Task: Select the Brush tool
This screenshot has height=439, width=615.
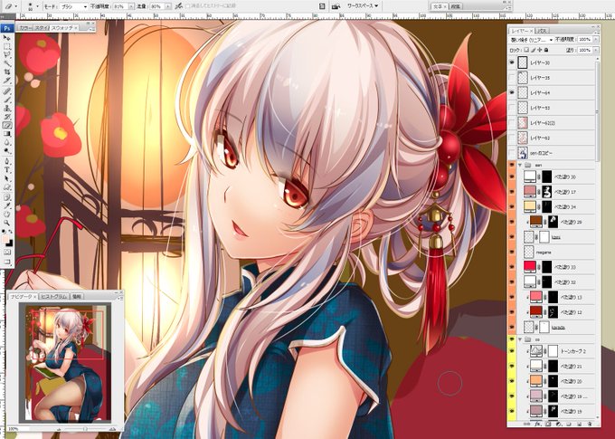Action: (6, 100)
